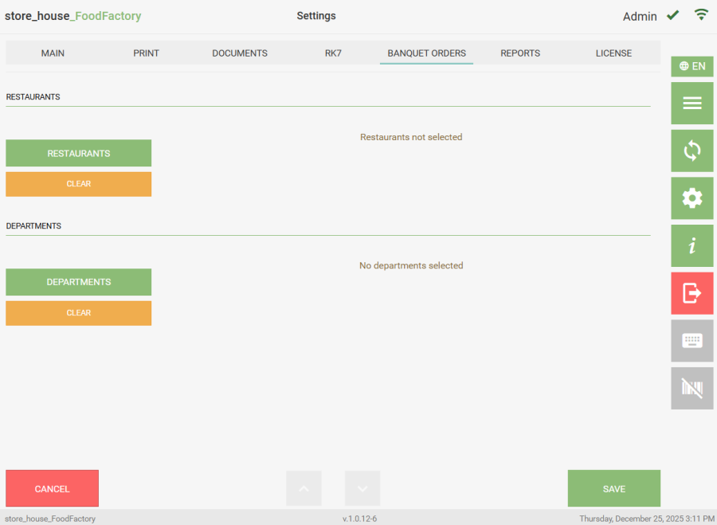Image resolution: width=717 pixels, height=525 pixels.
Task: Toggle the barcode scanner icon
Action: click(x=692, y=389)
